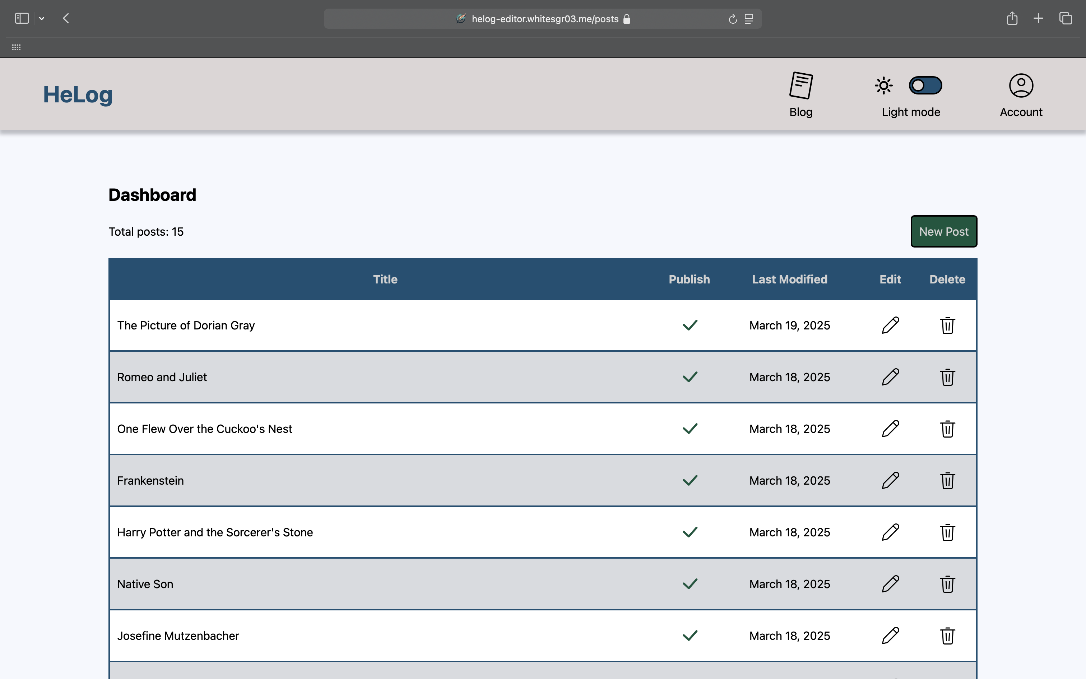Open the Account profile icon
Screen dimensions: 1086x679
pos(1021,86)
